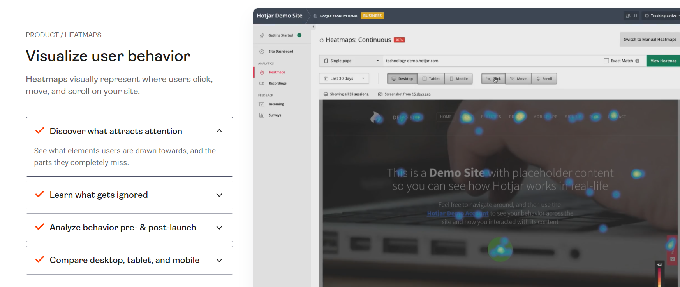
Task: Click the Incoming feedback icon
Action: (262, 104)
